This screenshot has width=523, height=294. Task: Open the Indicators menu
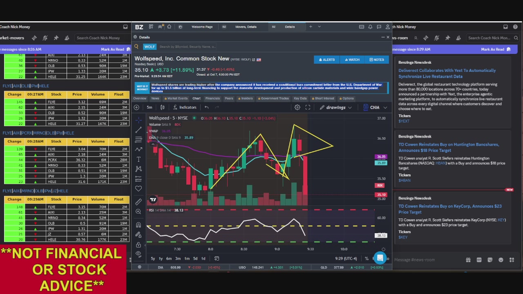click(x=185, y=107)
